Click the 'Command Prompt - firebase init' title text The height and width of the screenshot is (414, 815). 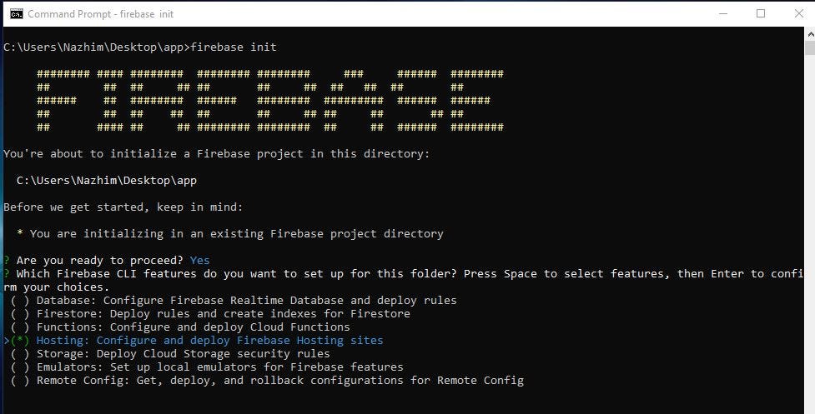(x=101, y=14)
